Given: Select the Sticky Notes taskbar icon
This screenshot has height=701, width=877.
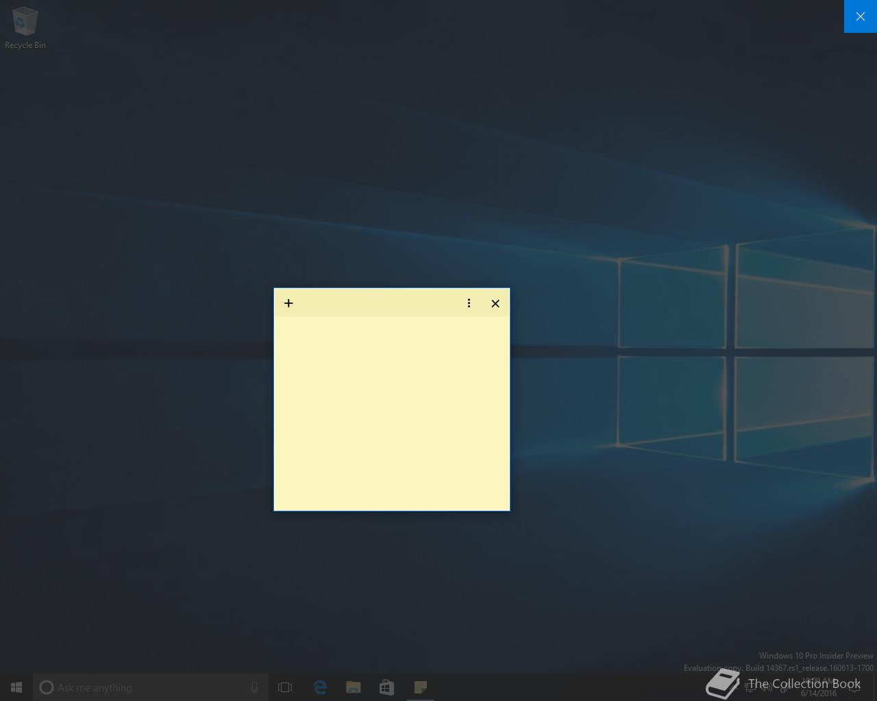Looking at the screenshot, I should (x=420, y=687).
